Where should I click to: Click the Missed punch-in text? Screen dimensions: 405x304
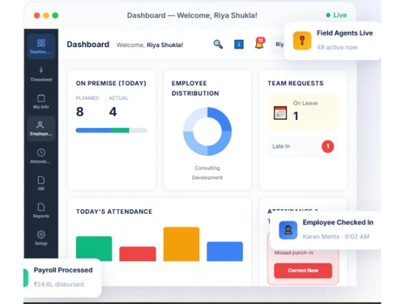(294, 253)
